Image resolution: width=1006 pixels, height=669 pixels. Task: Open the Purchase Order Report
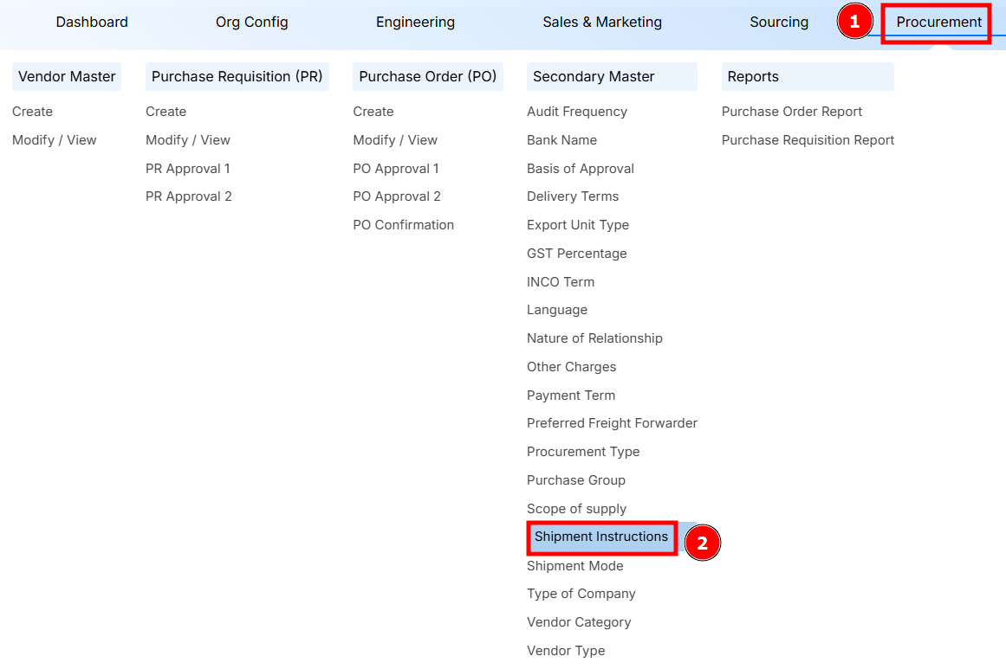(x=791, y=111)
